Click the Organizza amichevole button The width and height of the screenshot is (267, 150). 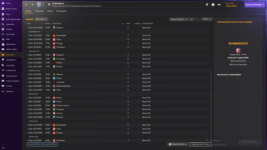click(201, 144)
